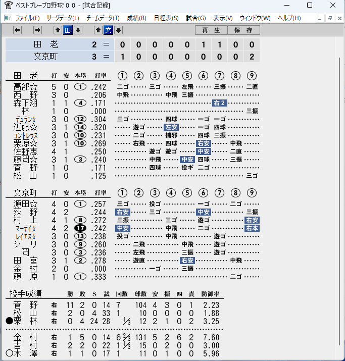The width and height of the screenshot is (345, 361).
Task: Open the ヘルプ(H) menu
Action: pyautogui.click(x=289, y=18)
